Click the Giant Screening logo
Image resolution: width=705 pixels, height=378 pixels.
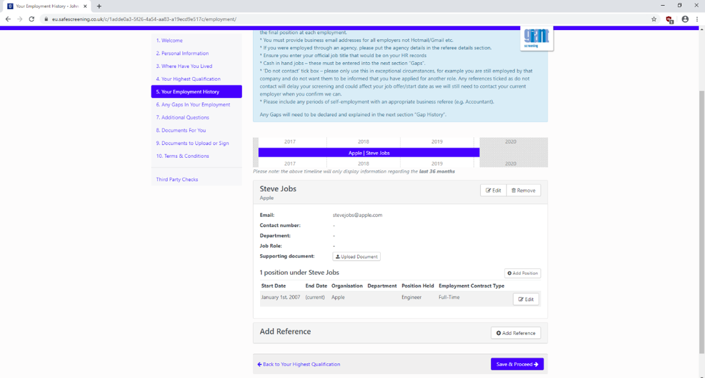click(536, 39)
